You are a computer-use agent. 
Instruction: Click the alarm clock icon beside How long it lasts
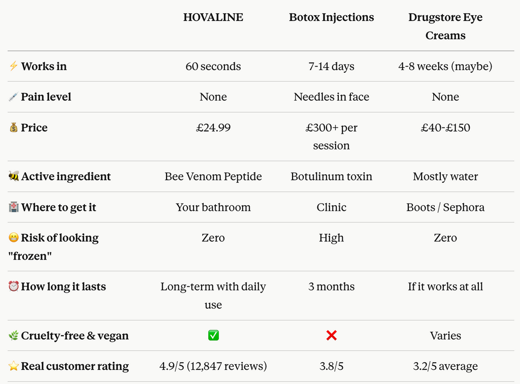coord(14,286)
